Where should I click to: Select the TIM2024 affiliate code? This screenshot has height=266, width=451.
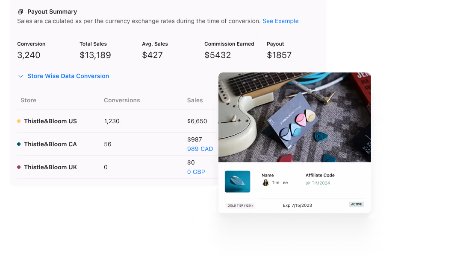[321, 183]
